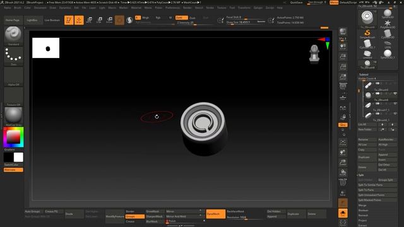Open the Preferences menu
This screenshot has height=227, width=404.
[x=172, y=8]
